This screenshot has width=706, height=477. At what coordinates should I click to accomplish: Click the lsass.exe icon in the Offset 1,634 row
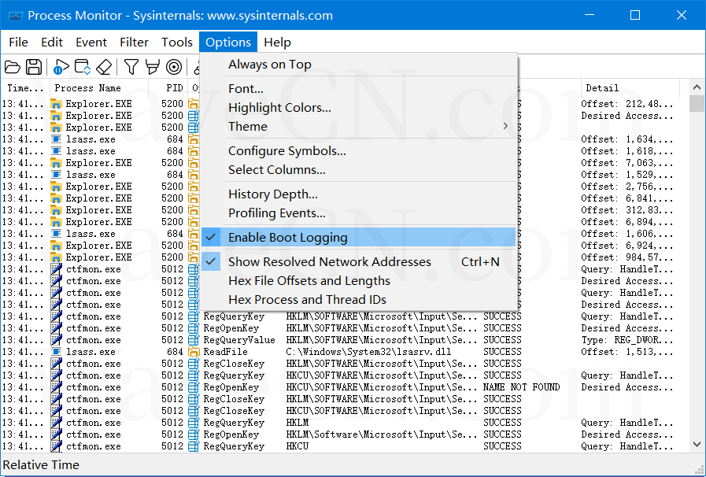(x=57, y=139)
